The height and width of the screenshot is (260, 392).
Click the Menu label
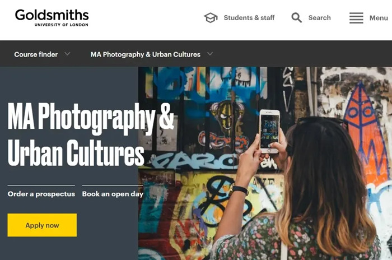[x=379, y=18]
